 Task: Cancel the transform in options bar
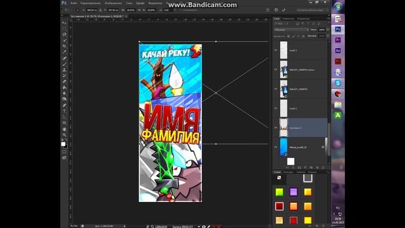tap(276, 10)
